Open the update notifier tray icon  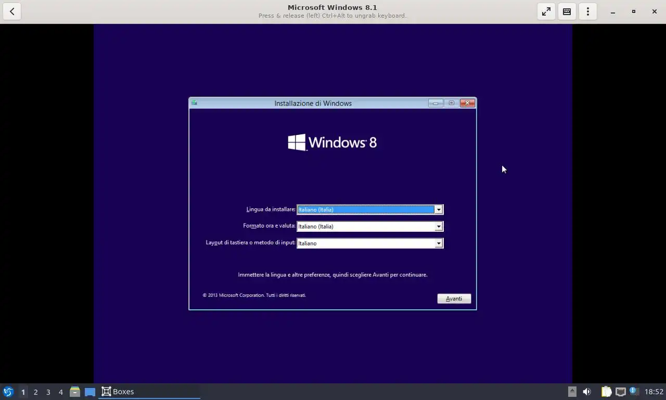[x=633, y=391]
